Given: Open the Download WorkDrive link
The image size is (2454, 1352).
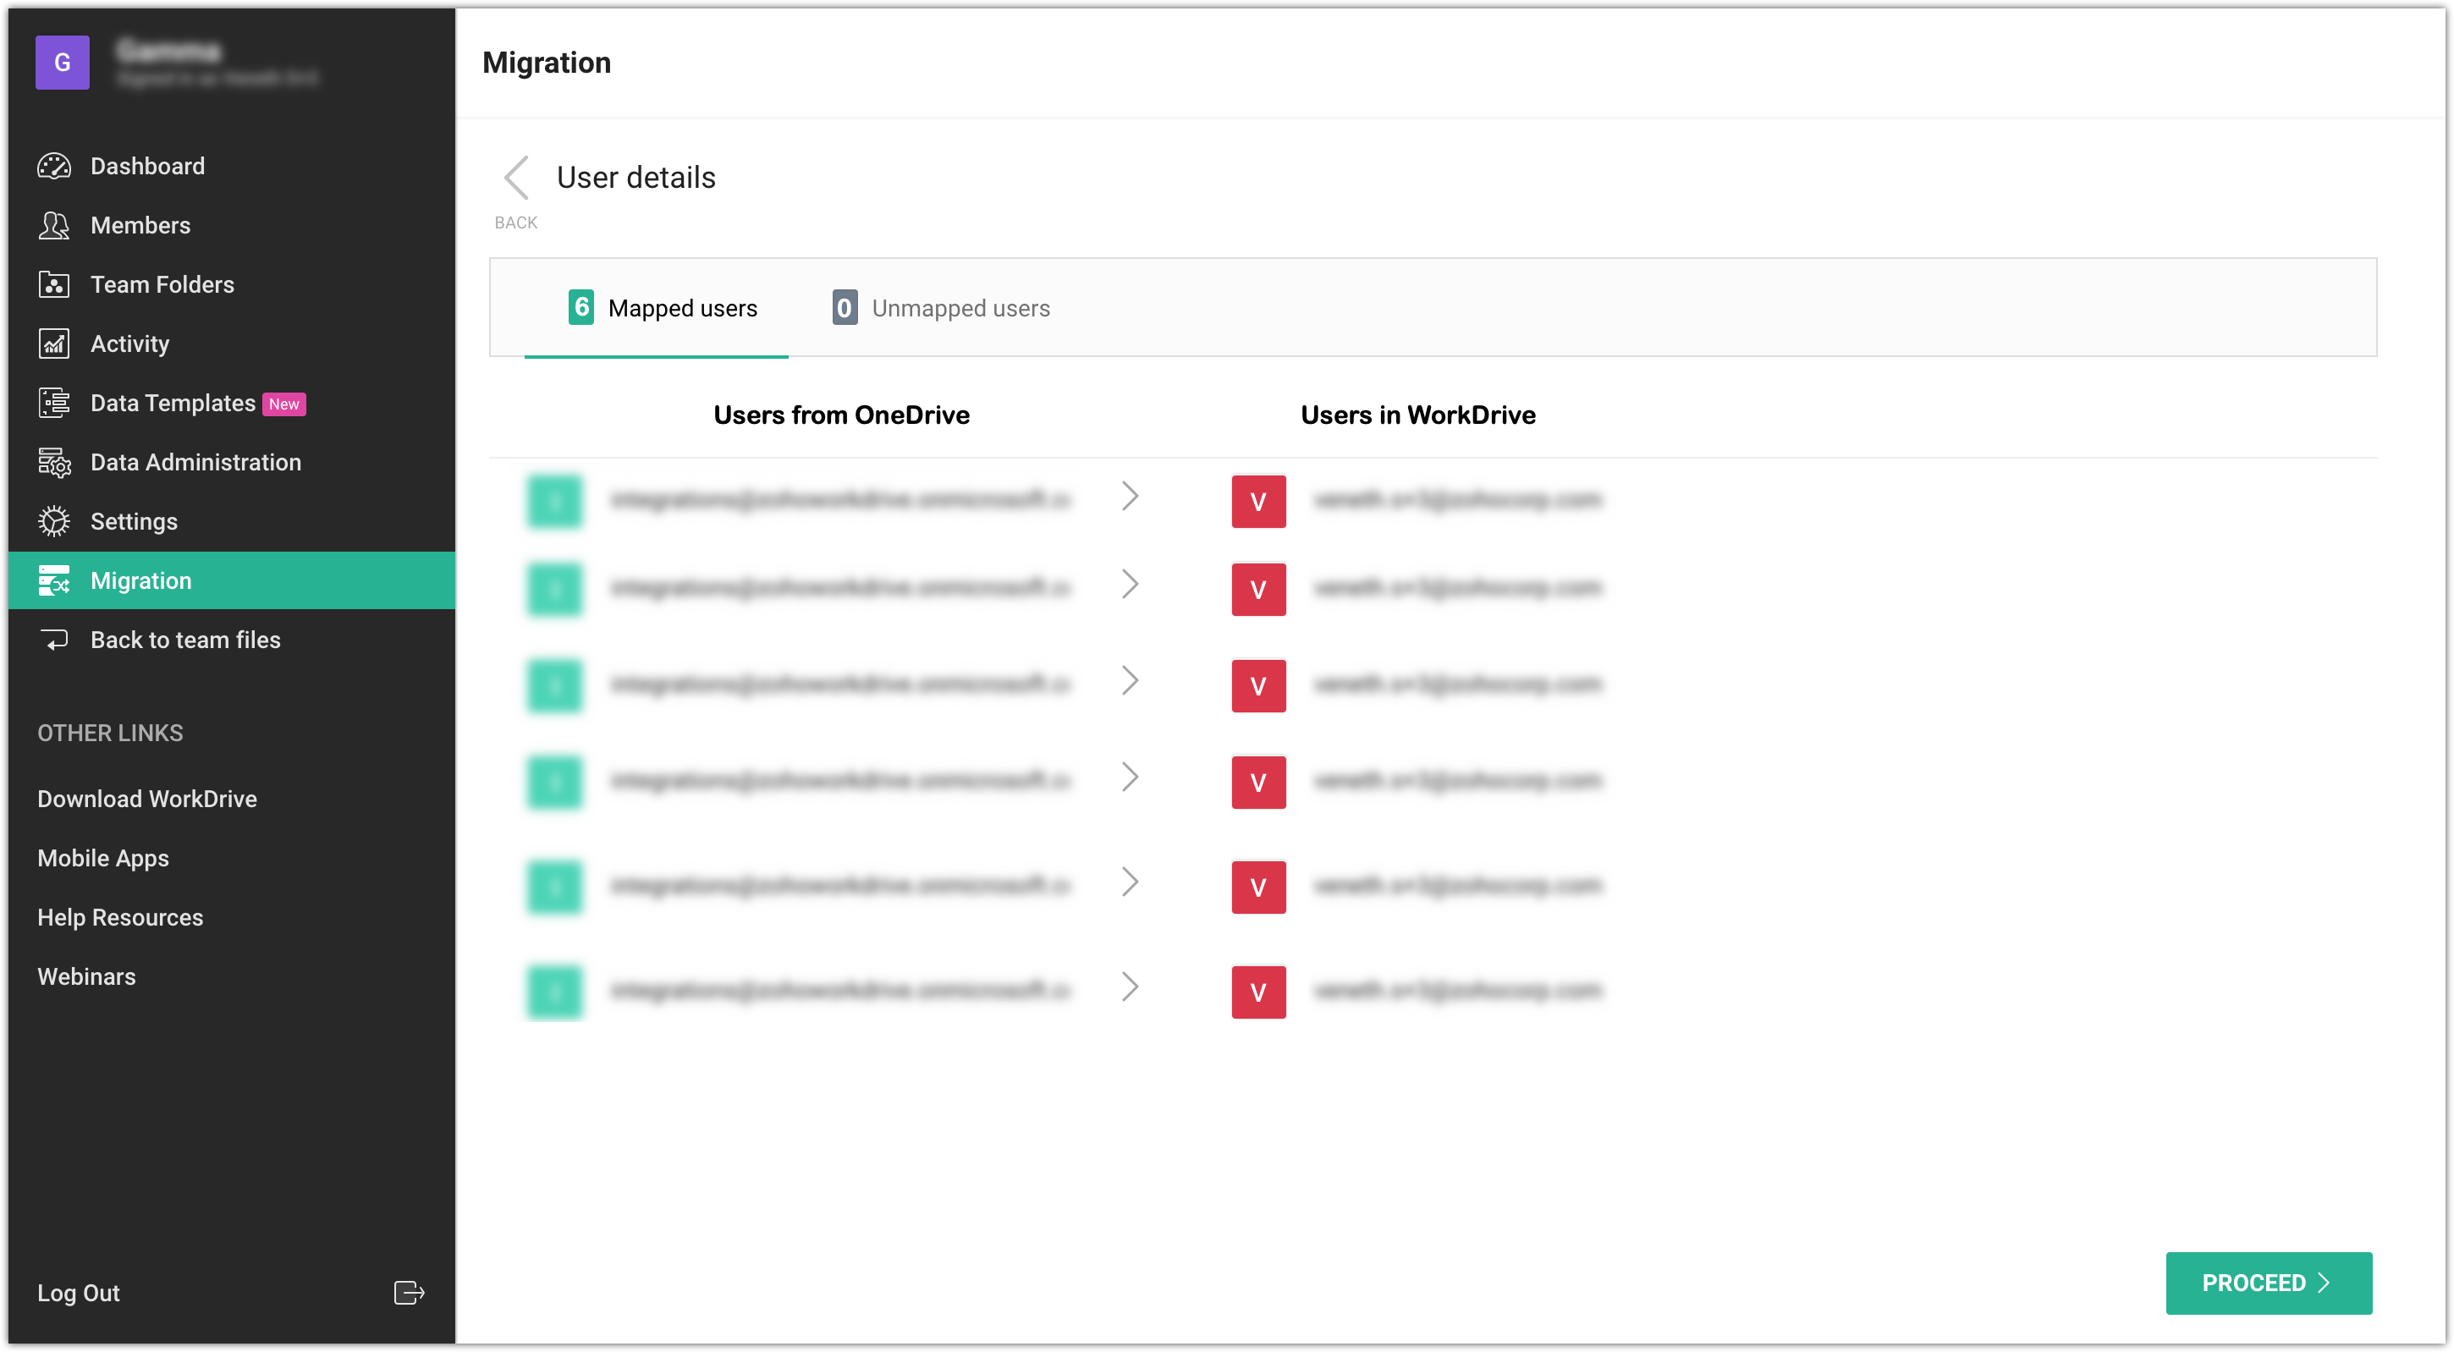Looking at the screenshot, I should point(146,799).
